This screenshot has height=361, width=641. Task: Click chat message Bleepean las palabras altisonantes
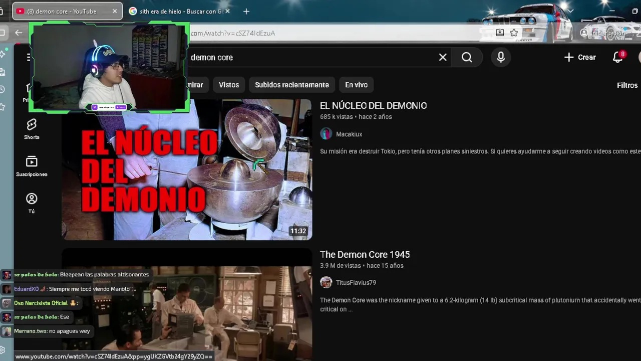(x=104, y=275)
